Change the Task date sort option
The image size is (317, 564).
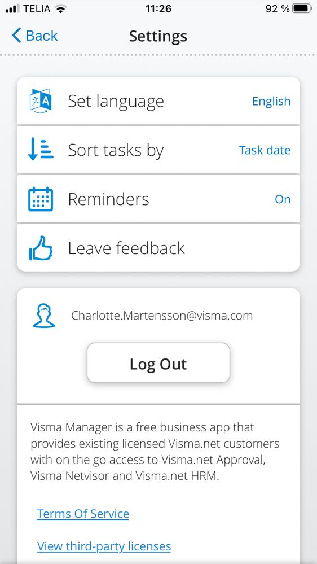[265, 150]
